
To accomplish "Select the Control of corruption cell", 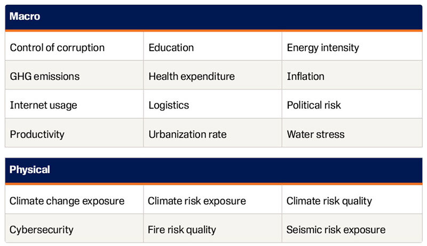I will tap(74, 46).
